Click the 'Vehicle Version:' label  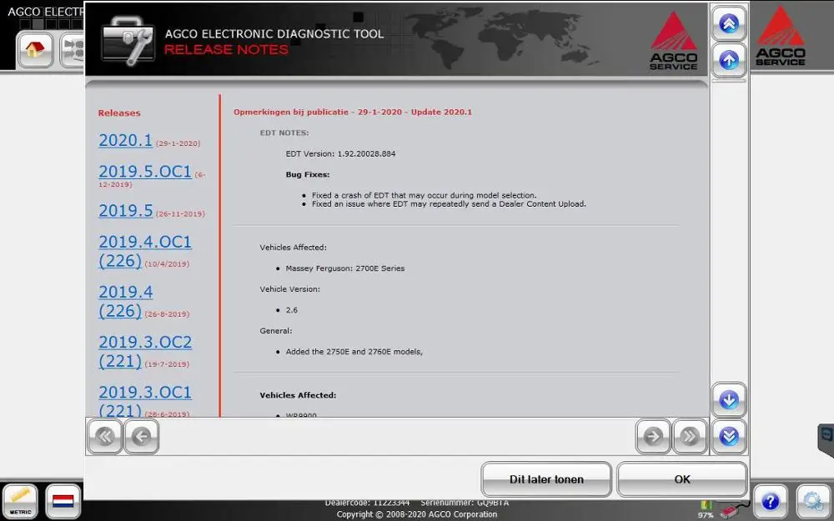click(290, 289)
